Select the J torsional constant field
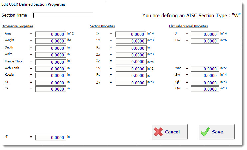247x150 pixels. click(x=205, y=34)
